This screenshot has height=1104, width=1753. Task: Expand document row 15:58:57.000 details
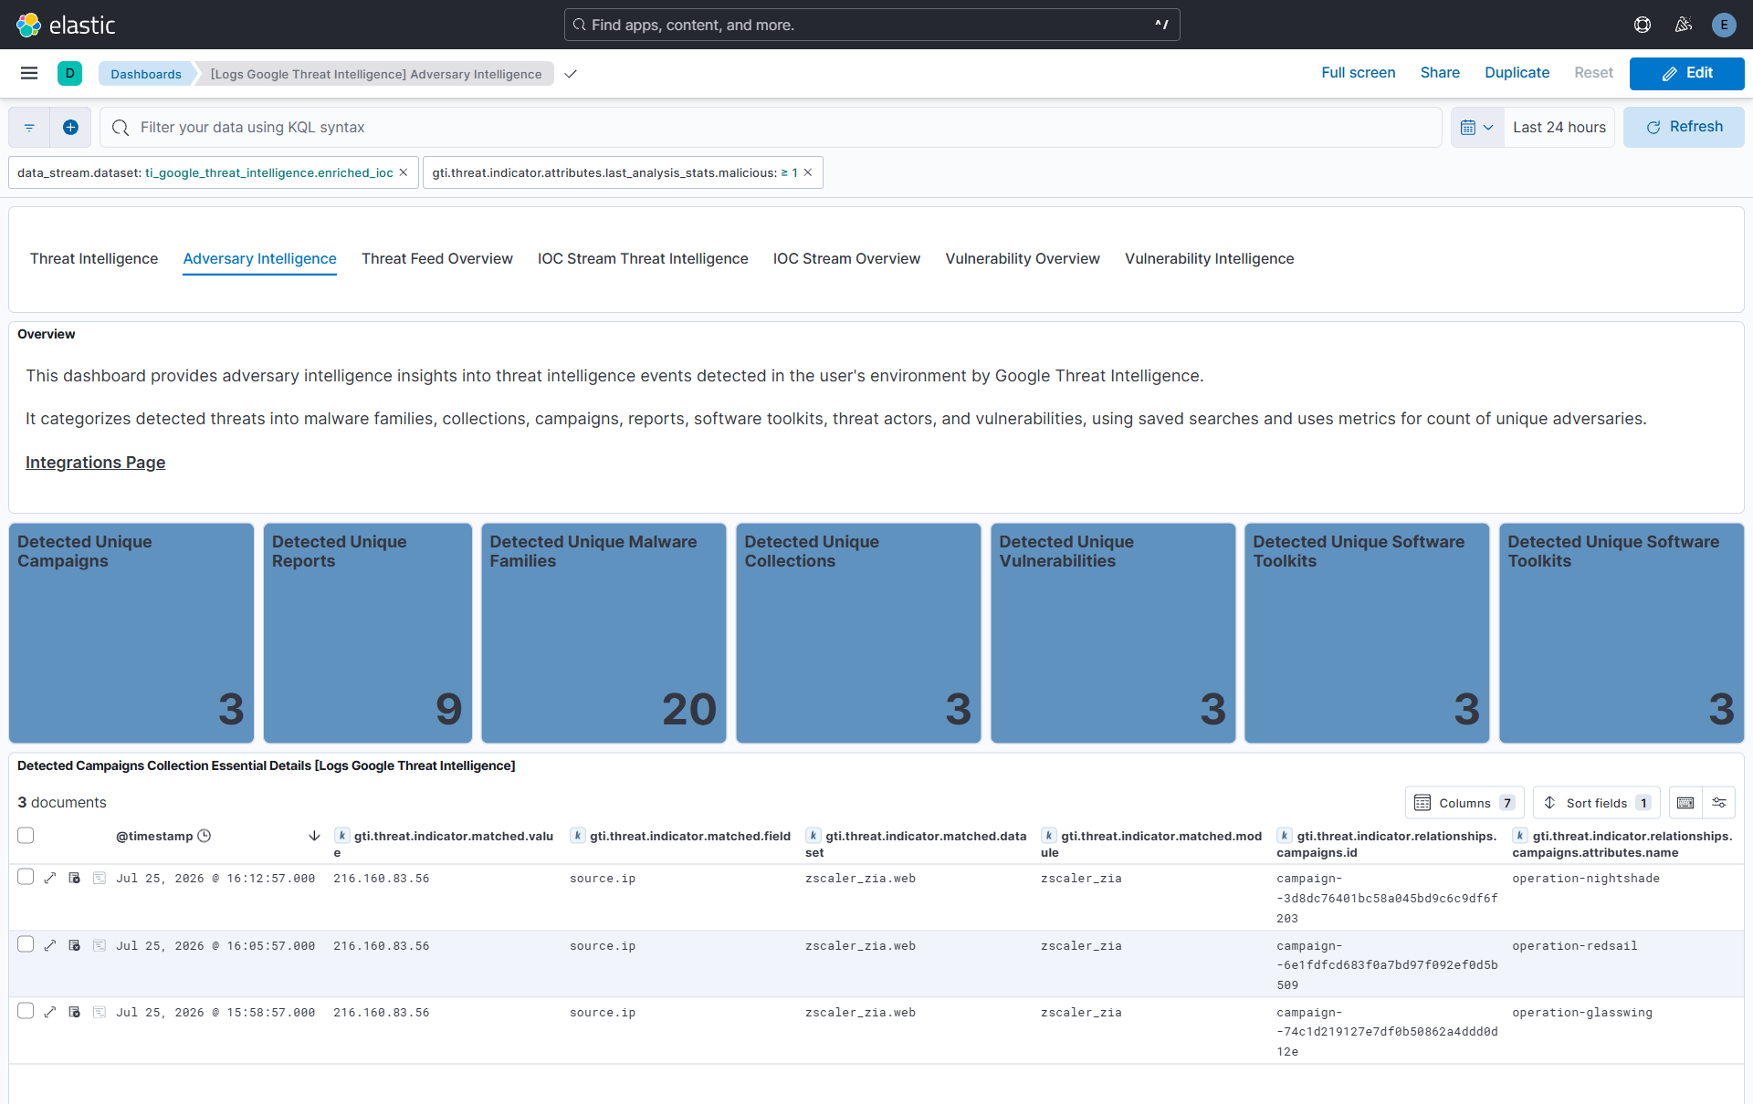point(50,1012)
